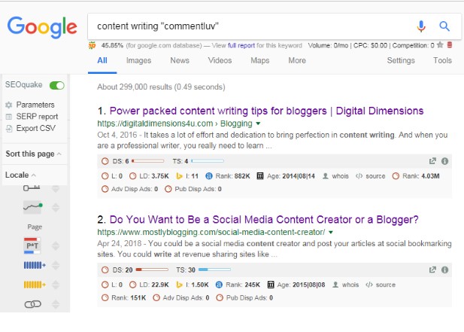
Task: Open the Settings menu
Action: (x=401, y=61)
